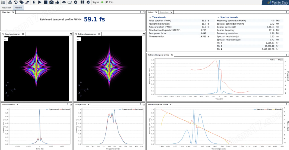Screen dimensions: 289x150
Task: Close the Main data tab
Action: [x=13, y=12]
